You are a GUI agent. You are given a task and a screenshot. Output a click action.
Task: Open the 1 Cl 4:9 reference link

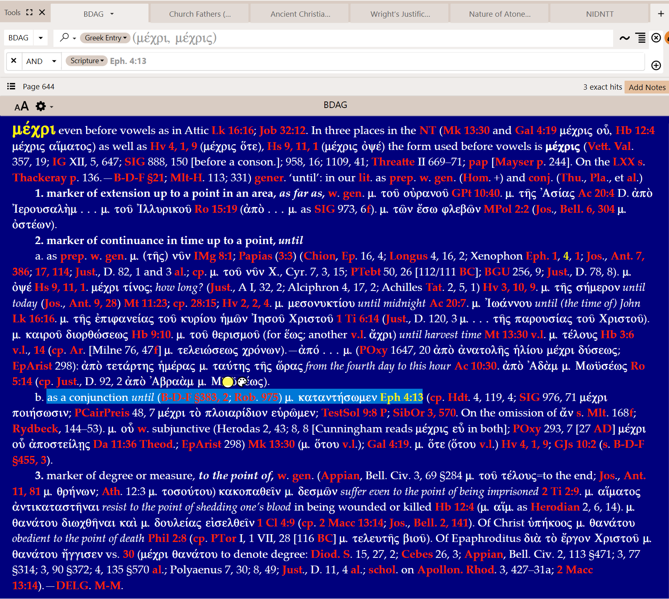(x=276, y=523)
